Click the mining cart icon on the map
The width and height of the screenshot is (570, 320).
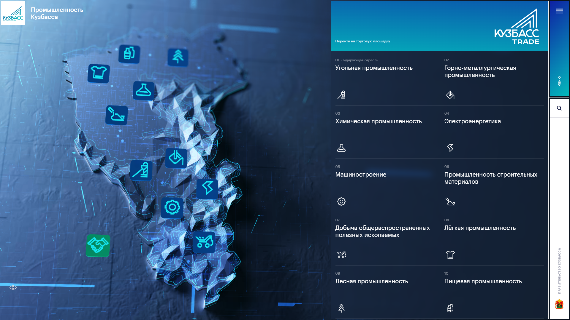pos(204,242)
